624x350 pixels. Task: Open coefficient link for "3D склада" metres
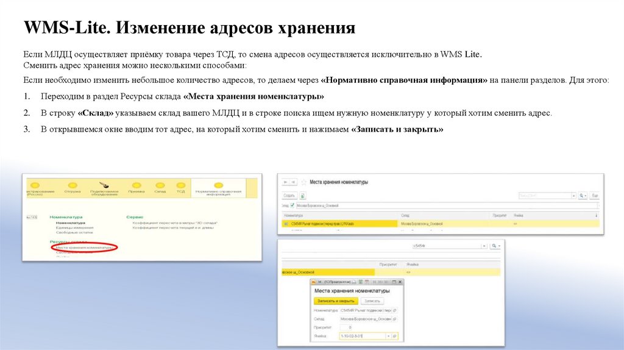[175, 223]
